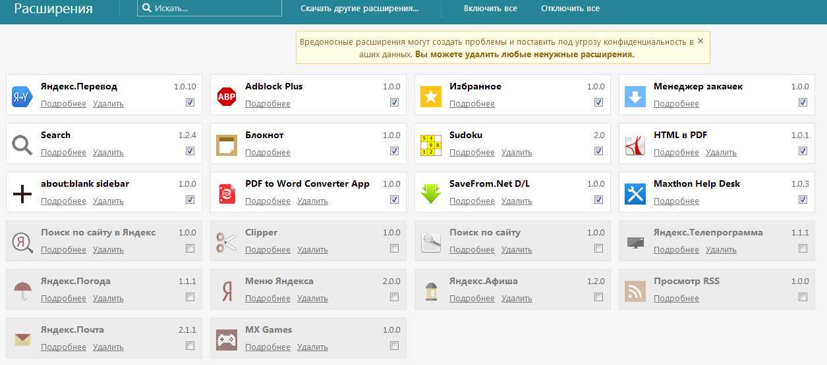Image resolution: width=827 pixels, height=365 pixels.
Task: Open Скачать другие расширения link
Action: (x=360, y=9)
